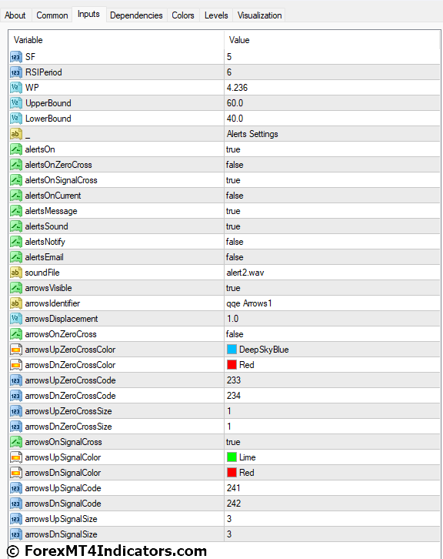Click the bool icon beside alertsSound
The image size is (443, 559).
pyautogui.click(x=16, y=226)
